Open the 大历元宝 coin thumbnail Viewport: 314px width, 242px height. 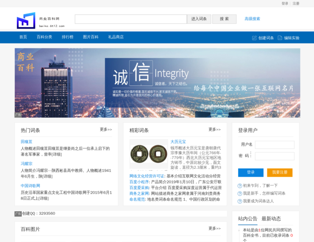[148, 154]
